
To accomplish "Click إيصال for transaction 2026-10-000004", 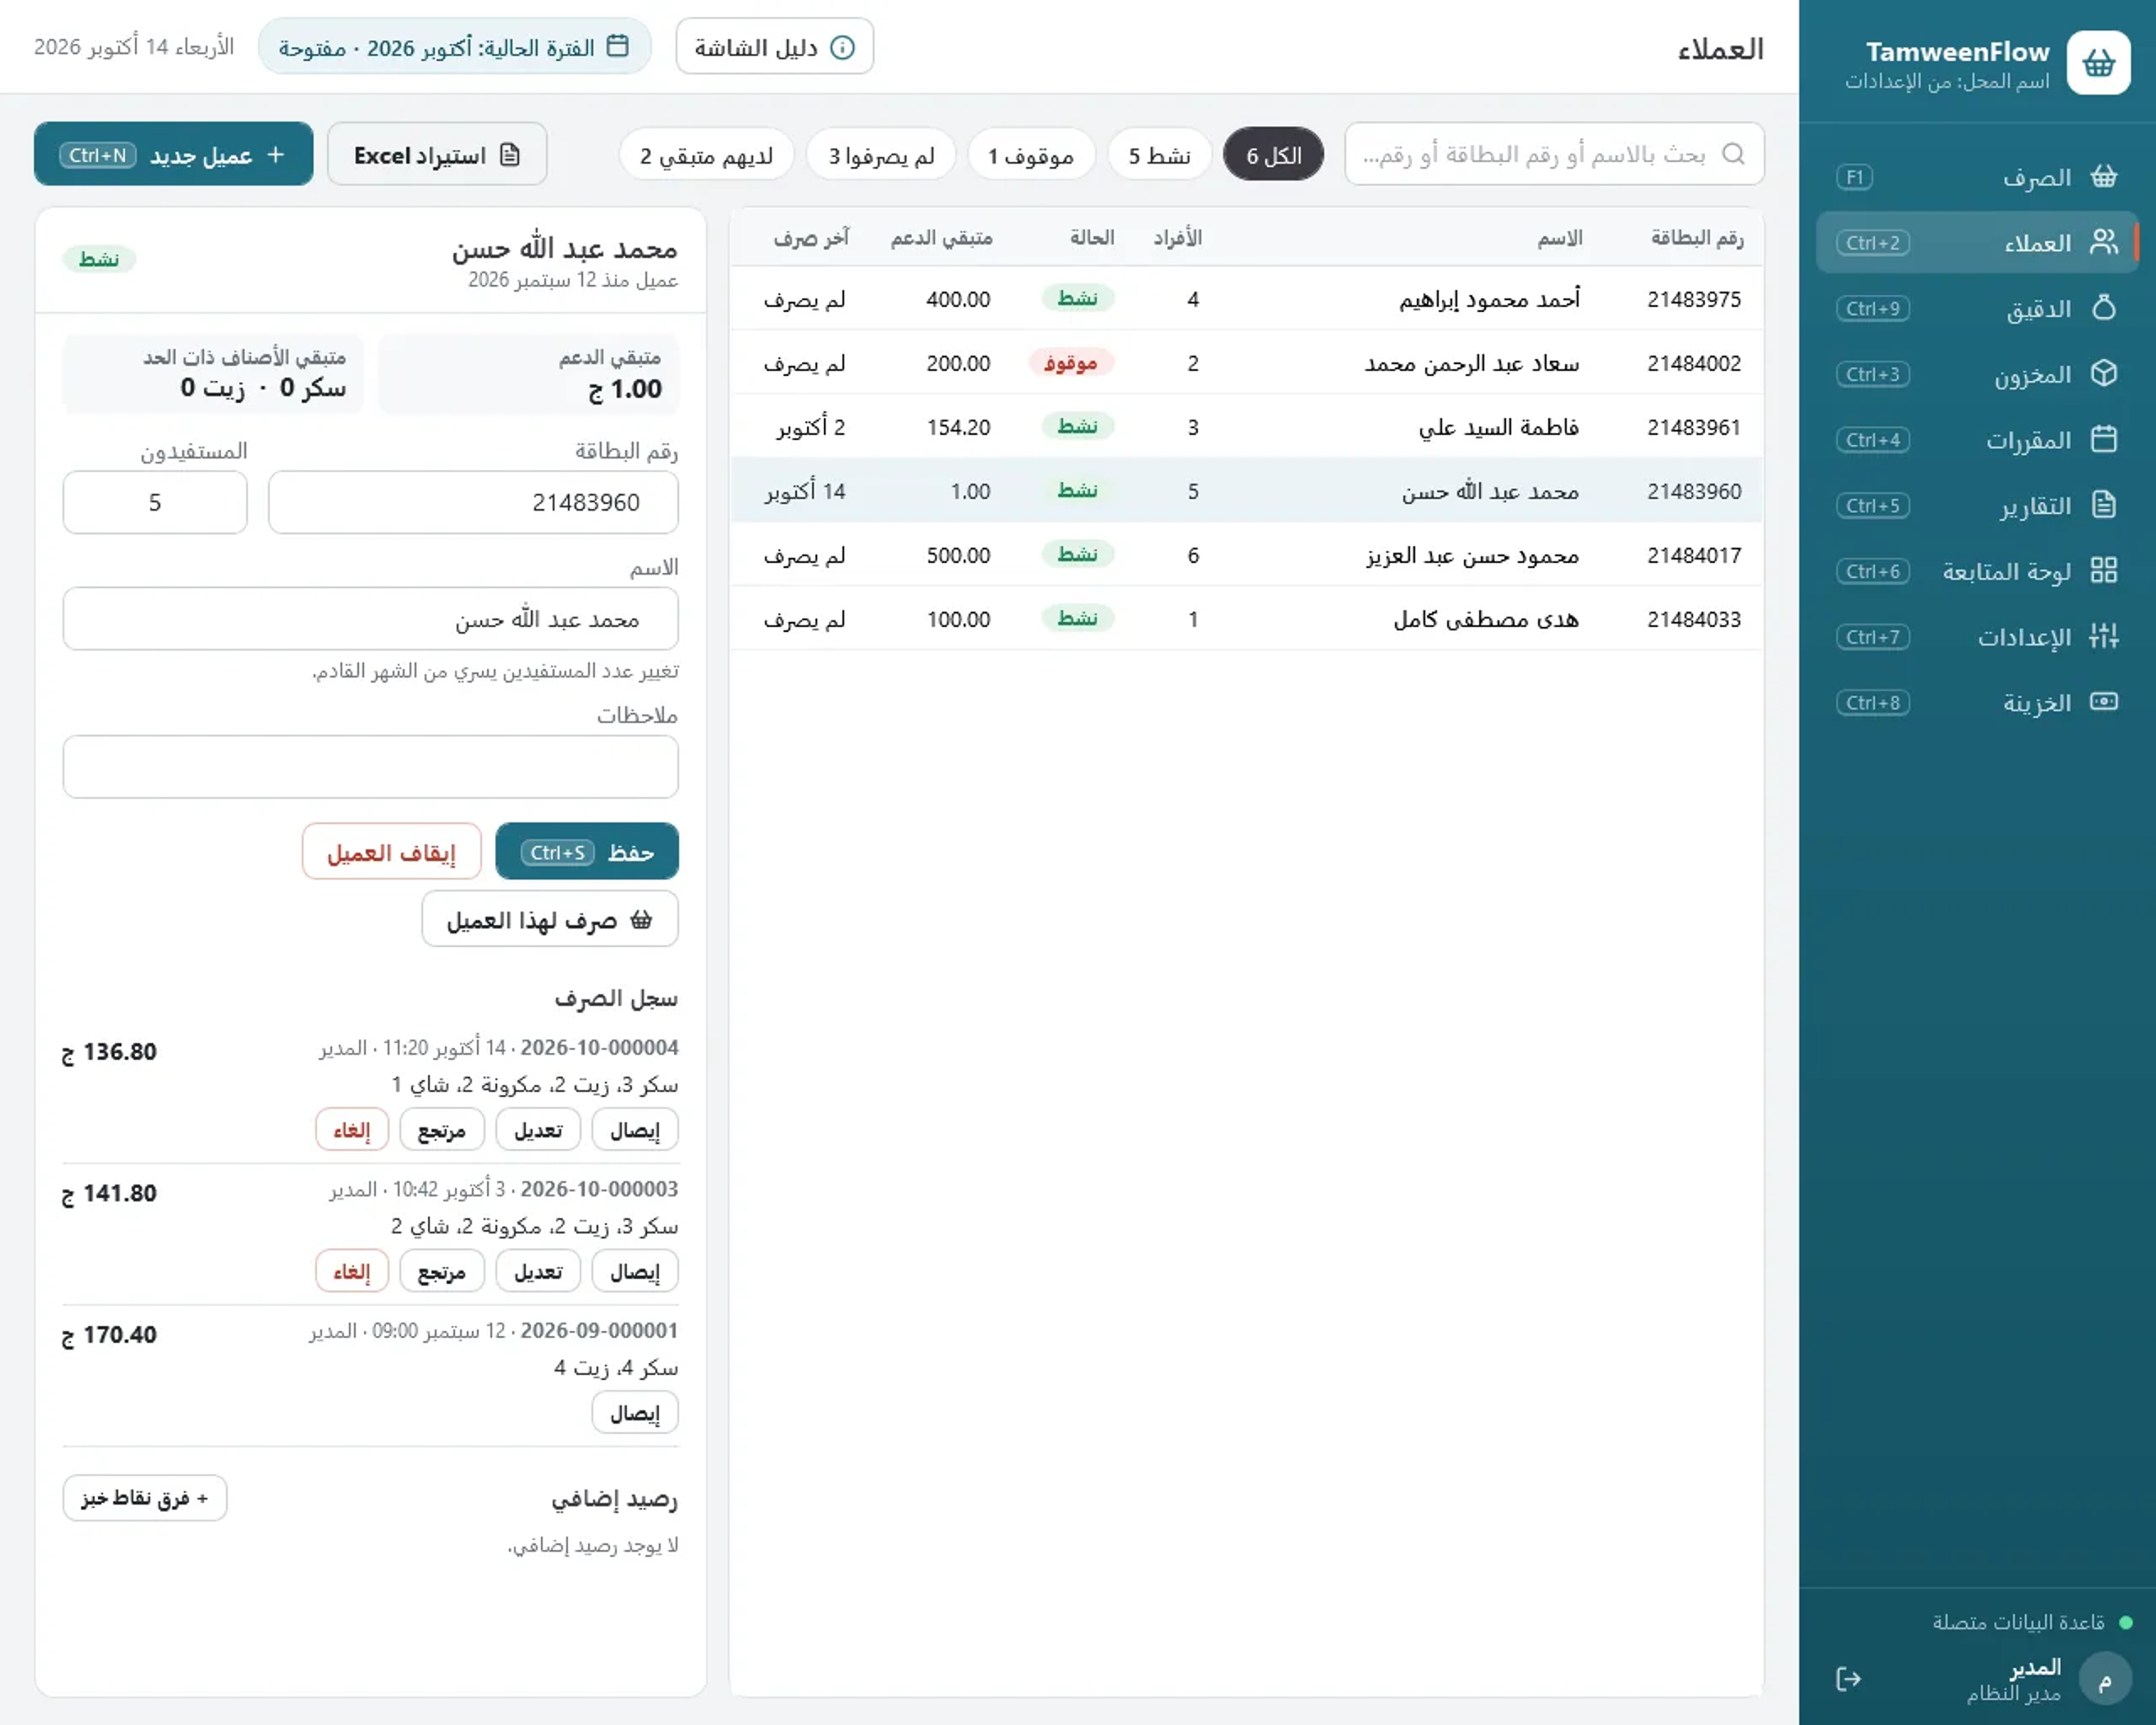I will [x=635, y=1130].
